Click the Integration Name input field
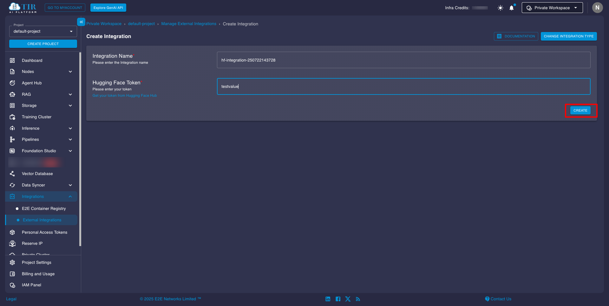This screenshot has width=609, height=306. click(x=403, y=60)
